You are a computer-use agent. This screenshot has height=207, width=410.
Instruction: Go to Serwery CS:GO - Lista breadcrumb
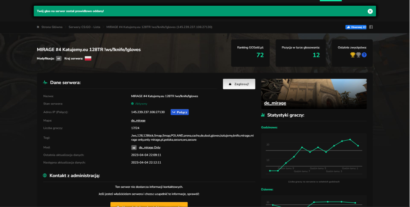[x=84, y=27]
